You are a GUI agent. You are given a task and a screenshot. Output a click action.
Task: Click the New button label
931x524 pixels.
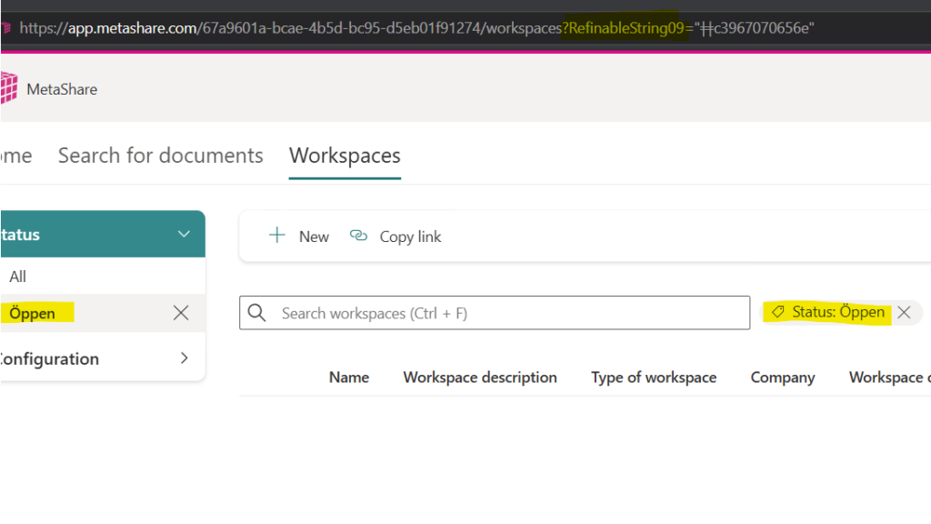click(314, 237)
